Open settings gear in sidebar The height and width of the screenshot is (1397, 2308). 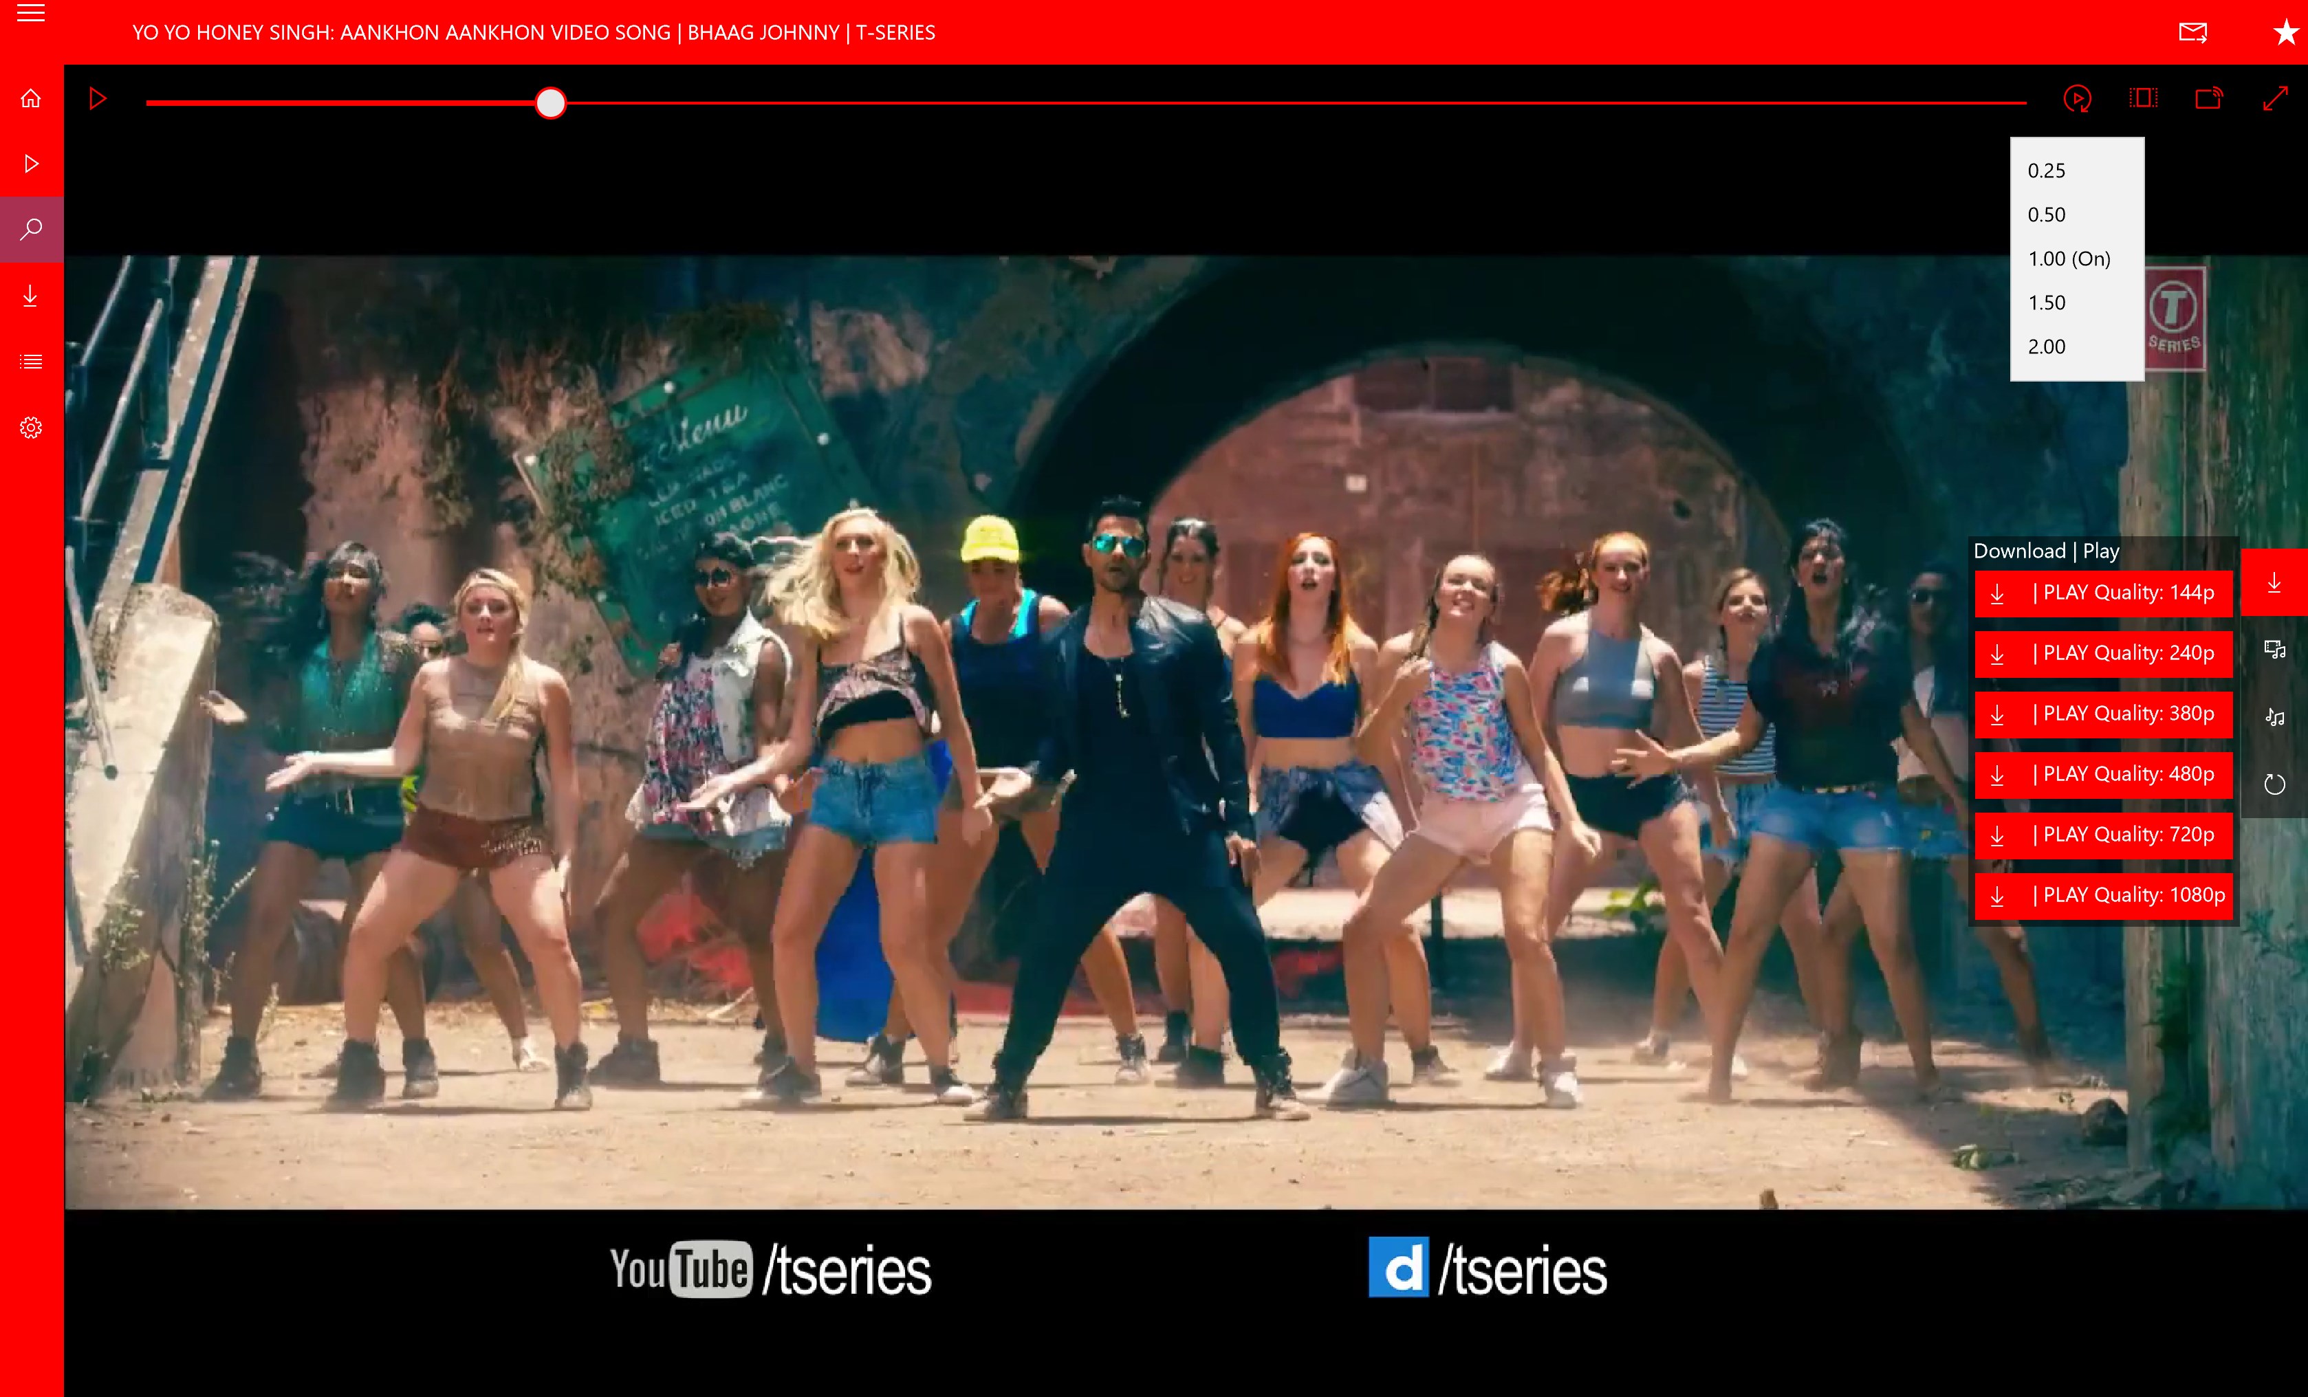pos(31,428)
